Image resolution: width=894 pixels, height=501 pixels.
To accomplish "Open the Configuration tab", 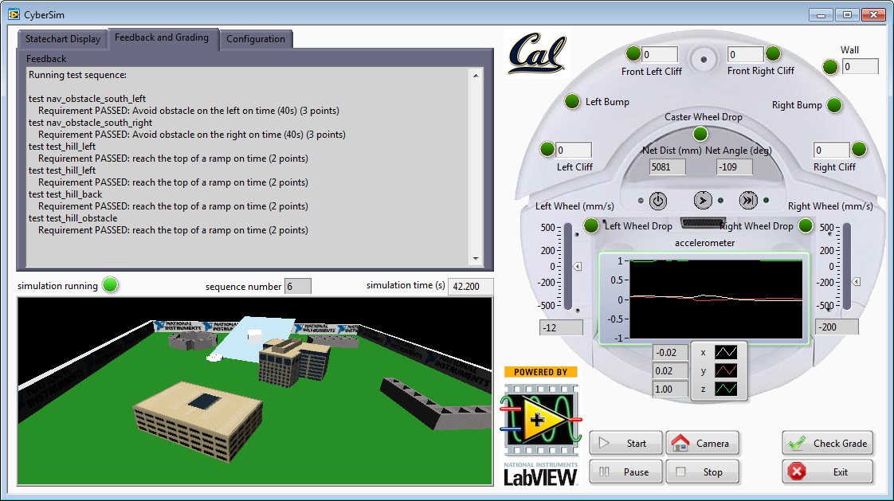I will [255, 39].
